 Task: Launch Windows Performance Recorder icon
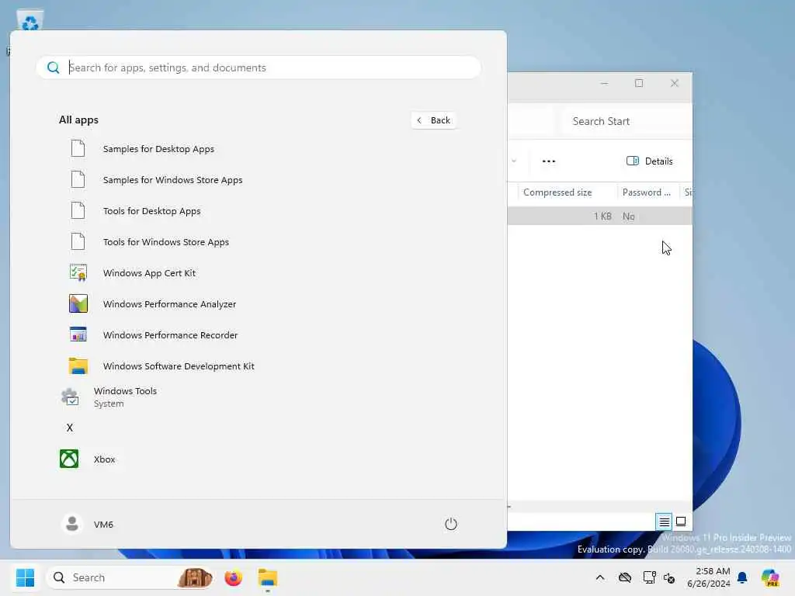pyautogui.click(x=78, y=334)
